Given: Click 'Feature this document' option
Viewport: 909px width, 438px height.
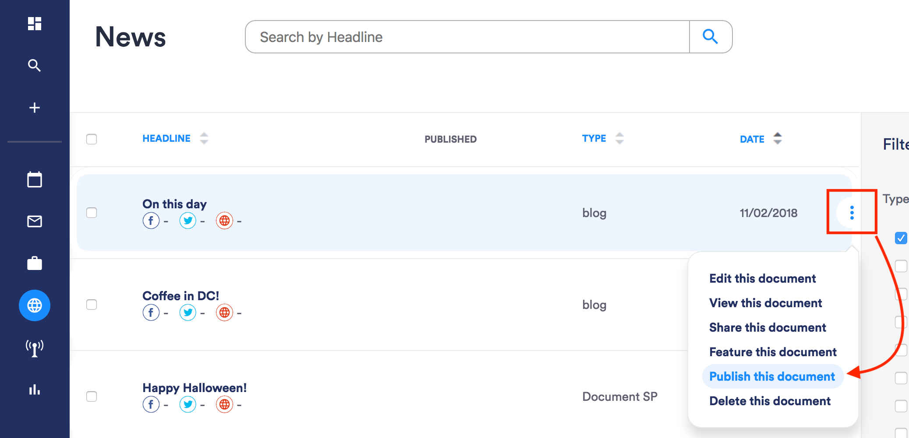Looking at the screenshot, I should coord(773,352).
